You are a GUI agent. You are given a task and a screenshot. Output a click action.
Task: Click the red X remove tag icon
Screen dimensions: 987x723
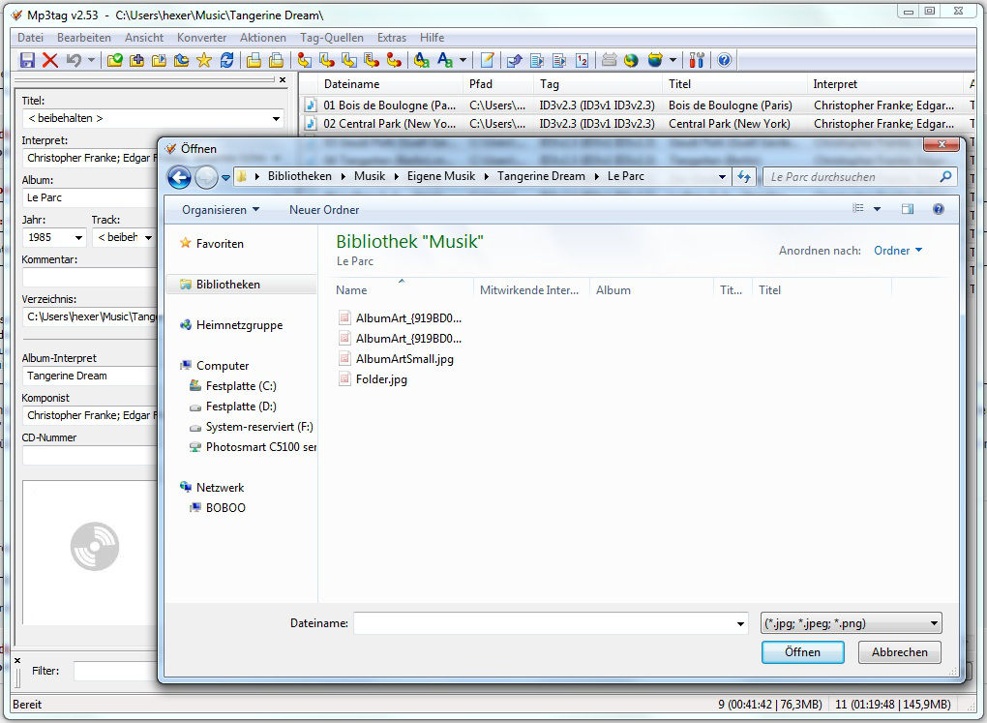pyautogui.click(x=50, y=60)
